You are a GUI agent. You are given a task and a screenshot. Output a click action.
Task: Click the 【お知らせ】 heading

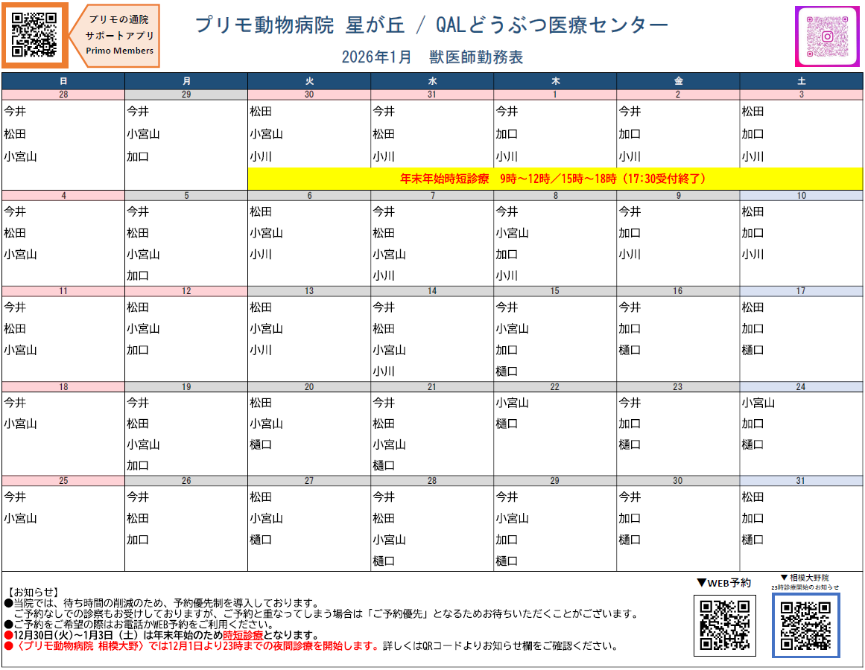(x=31, y=592)
